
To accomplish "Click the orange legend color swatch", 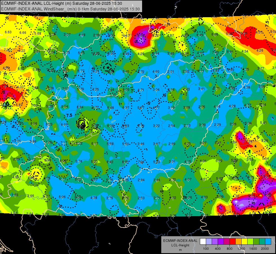I will pyautogui.click(x=239, y=242).
